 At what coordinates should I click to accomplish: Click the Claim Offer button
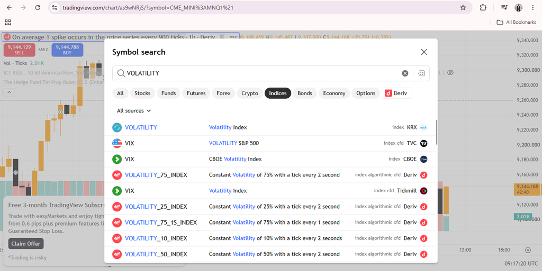(26, 244)
